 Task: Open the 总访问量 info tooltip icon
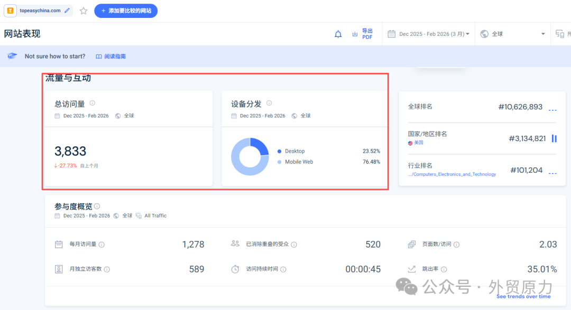tap(93, 103)
